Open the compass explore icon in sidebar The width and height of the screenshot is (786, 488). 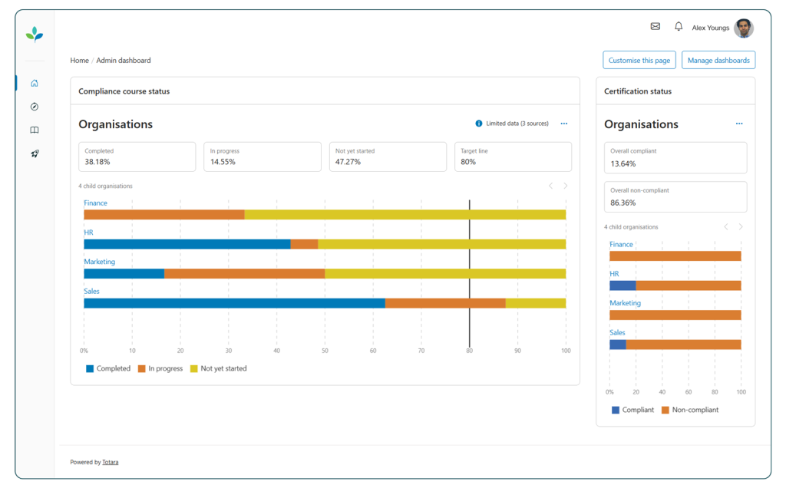(x=34, y=107)
